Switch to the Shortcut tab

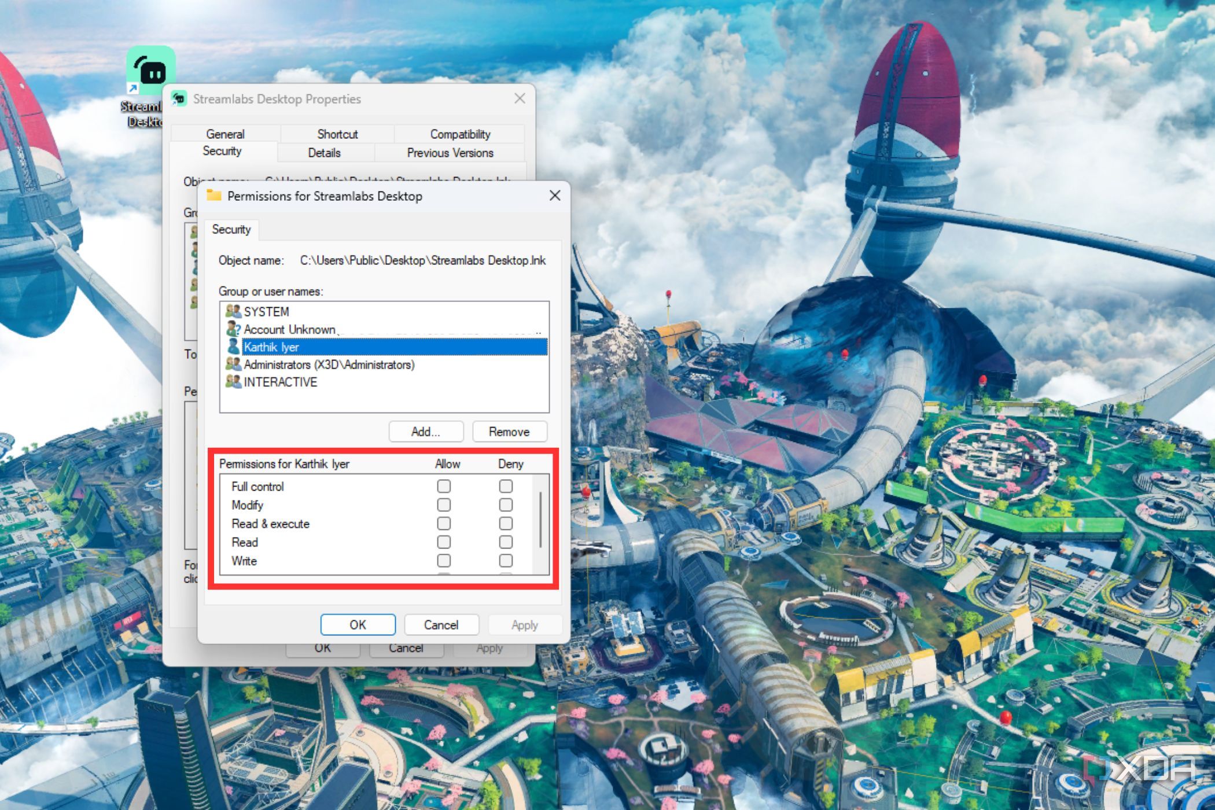(337, 134)
